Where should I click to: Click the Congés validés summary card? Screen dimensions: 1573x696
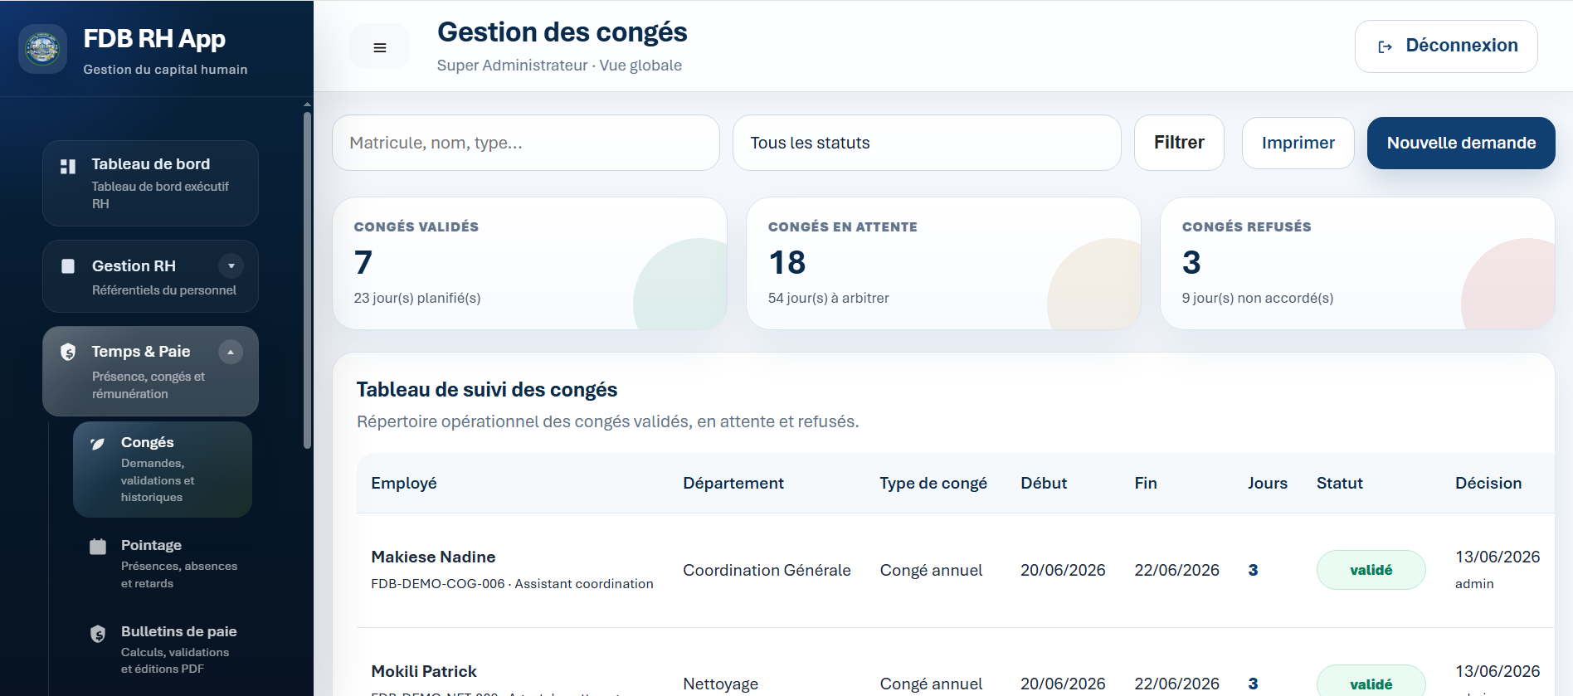tap(530, 263)
